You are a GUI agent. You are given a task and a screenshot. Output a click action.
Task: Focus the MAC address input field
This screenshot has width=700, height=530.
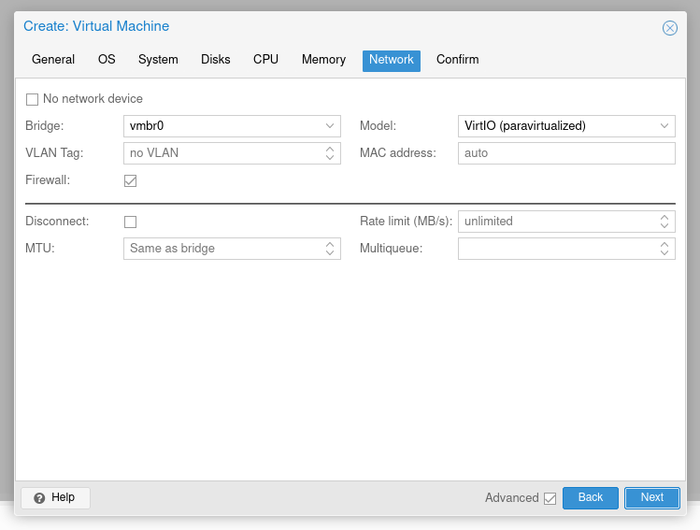pyautogui.click(x=566, y=153)
